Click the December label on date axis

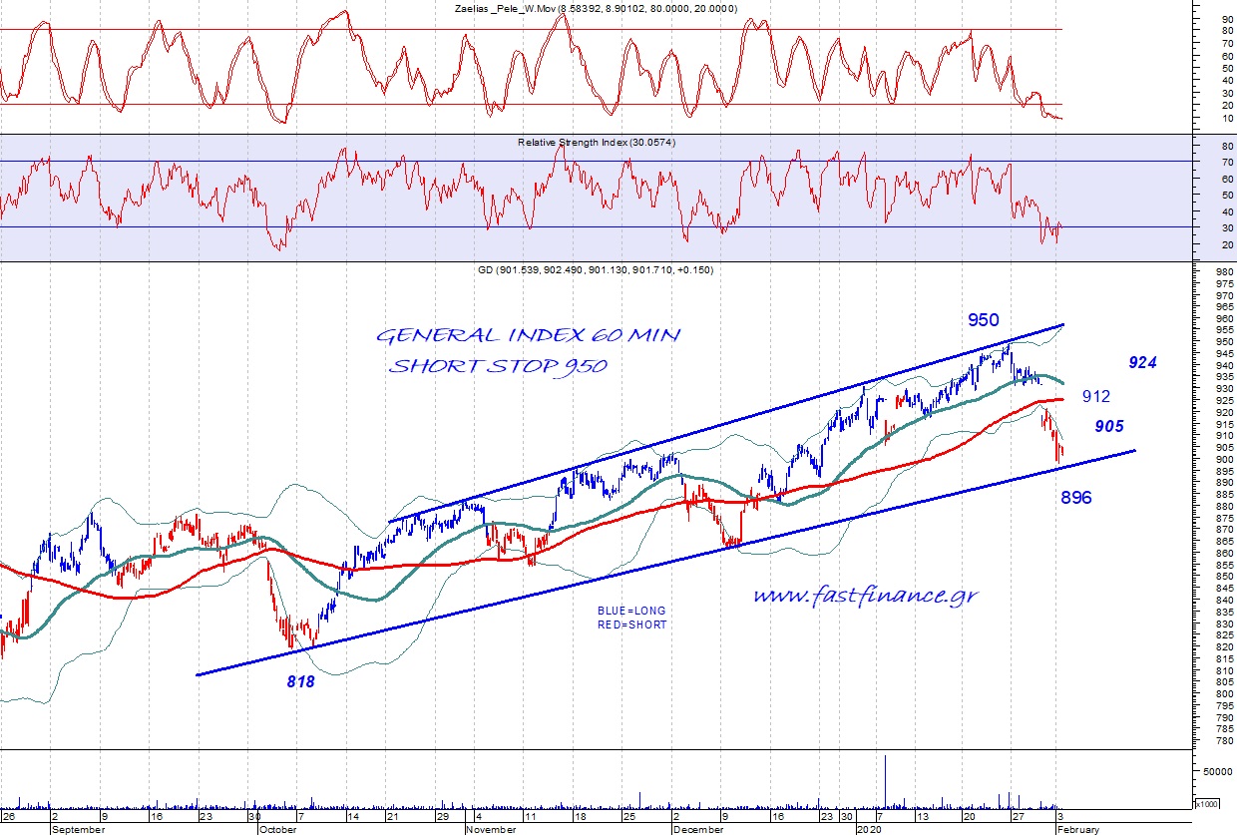point(699,829)
